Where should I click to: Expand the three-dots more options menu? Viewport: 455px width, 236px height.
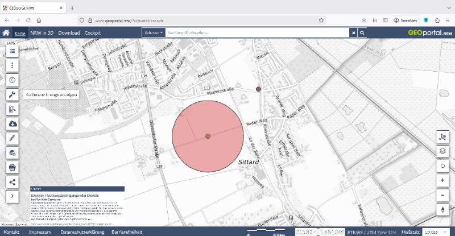coord(12,66)
